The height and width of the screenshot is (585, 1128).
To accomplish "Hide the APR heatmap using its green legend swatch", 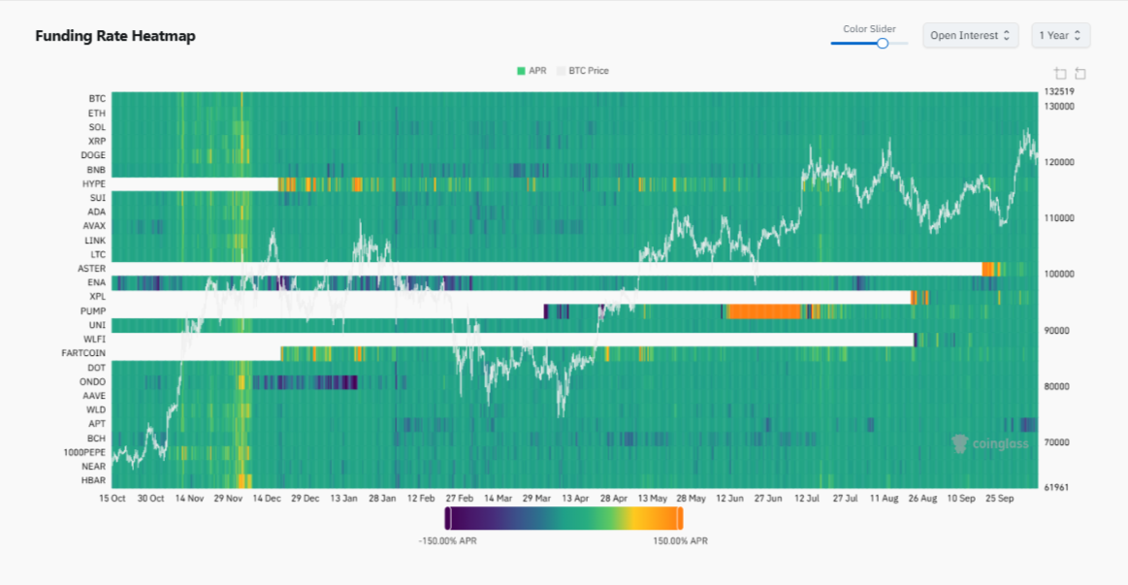I will click(521, 71).
